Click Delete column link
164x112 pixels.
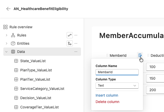pyautogui.click(x=107, y=102)
